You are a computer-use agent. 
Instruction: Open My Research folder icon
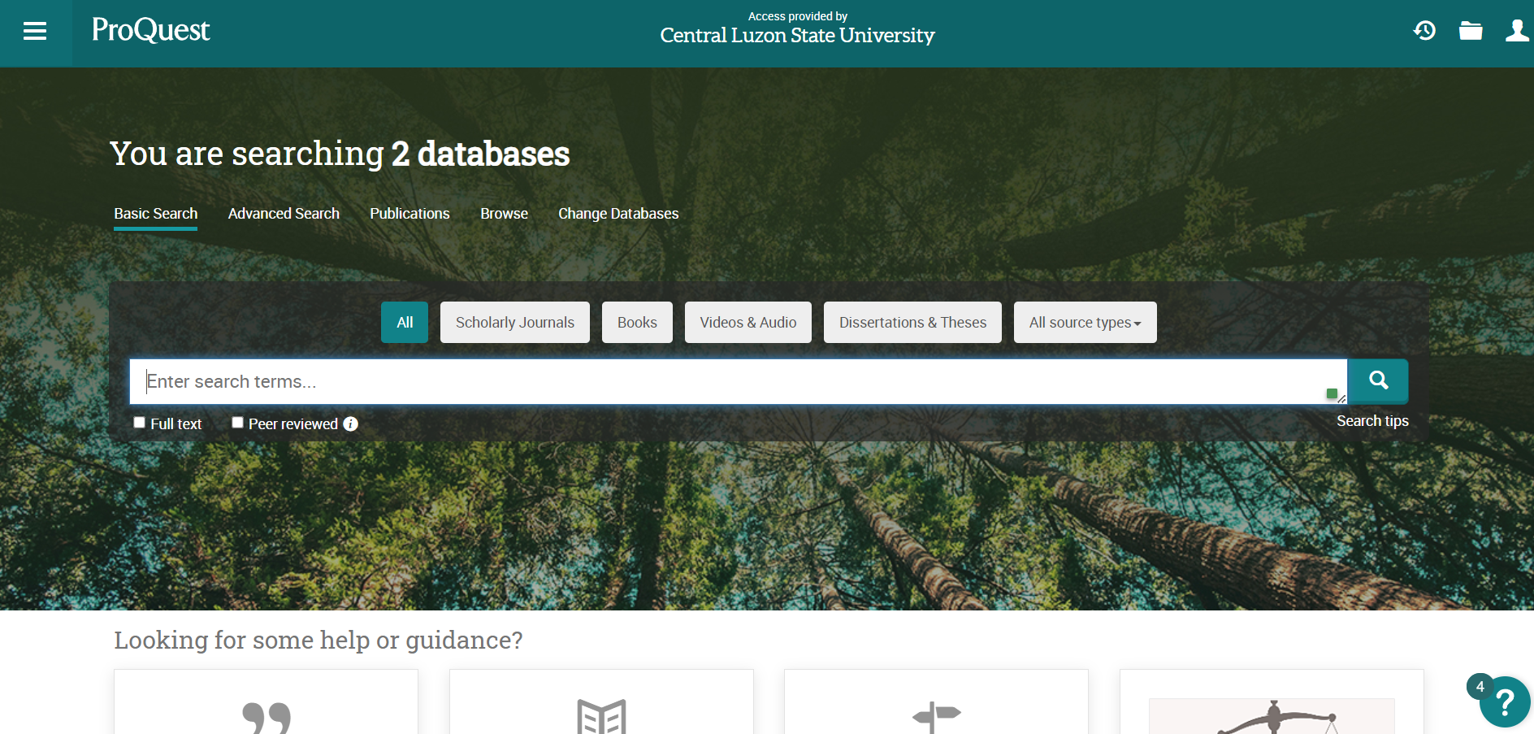[x=1471, y=31]
